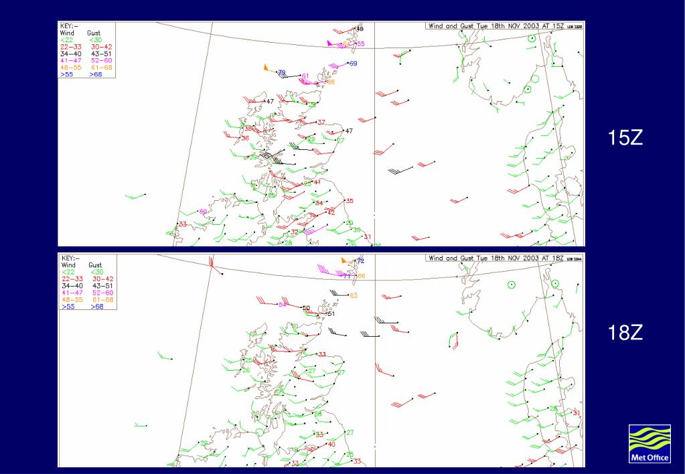Image resolution: width=685 pixels, height=474 pixels.
Task: Click the blue gust value 72 on 18Z map
Action: [x=360, y=261]
